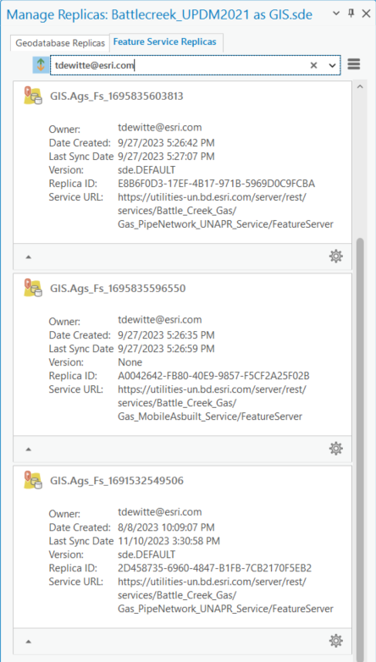Screen dimensions: 376x662
Task: Open the hamburger menu of the replicas pane
Action: [354, 64]
